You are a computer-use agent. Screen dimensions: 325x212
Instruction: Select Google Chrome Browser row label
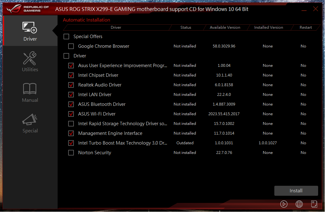click(x=104, y=46)
